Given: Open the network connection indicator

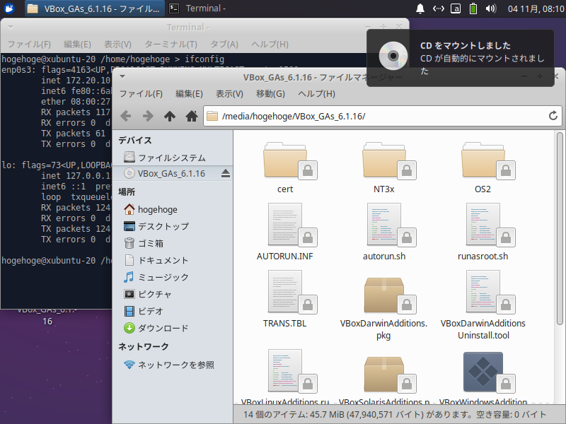Looking at the screenshot, I should (438, 8).
